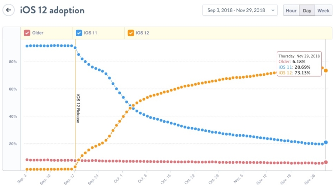Click the large red Older endpoint
333x190 pixels.
326,162
